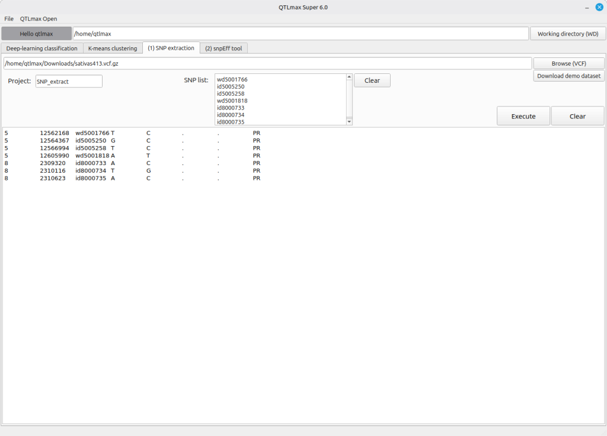Clear the SNP list using adjacent Clear button
Image resolution: width=607 pixels, height=436 pixels.
pos(372,80)
